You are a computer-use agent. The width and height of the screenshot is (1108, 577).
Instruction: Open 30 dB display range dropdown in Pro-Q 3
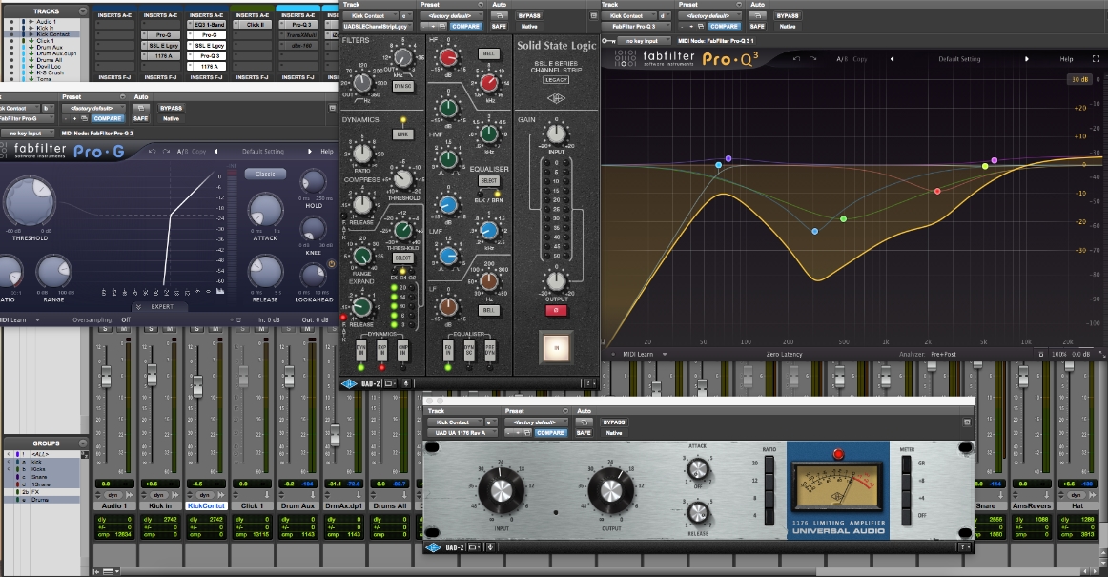point(1079,79)
